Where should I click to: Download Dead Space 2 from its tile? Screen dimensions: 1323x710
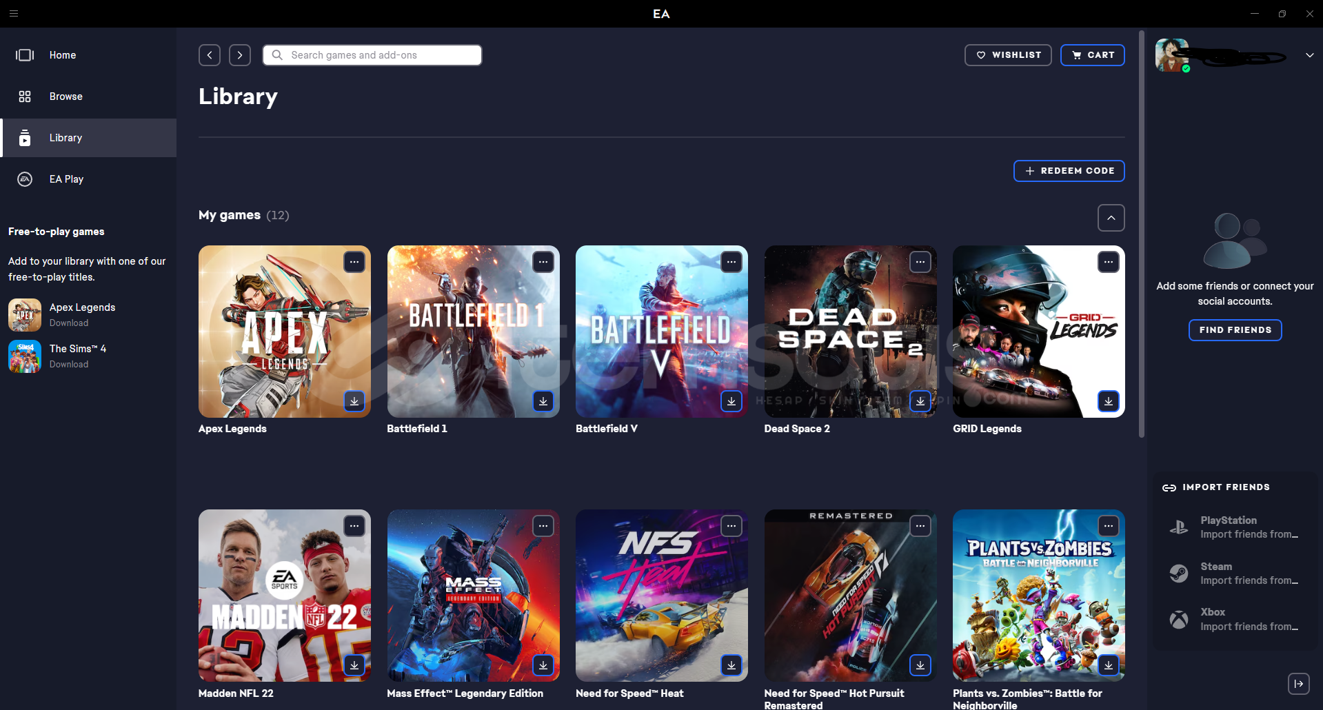920,401
